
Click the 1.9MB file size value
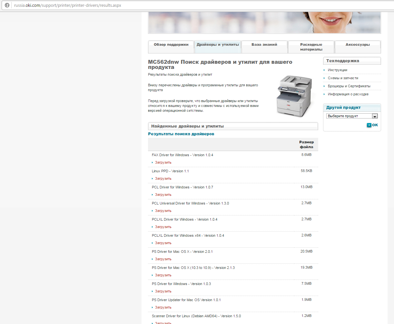[306, 300]
